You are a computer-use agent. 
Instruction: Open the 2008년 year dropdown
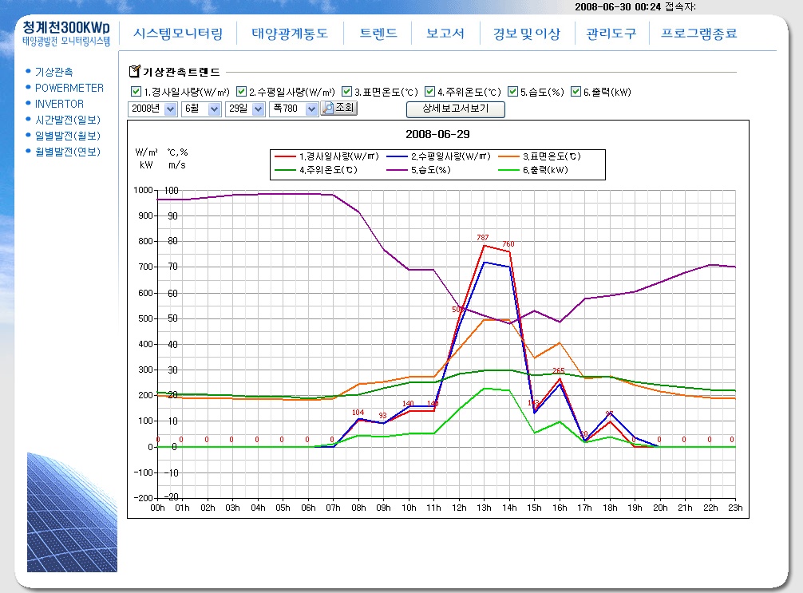coord(170,109)
